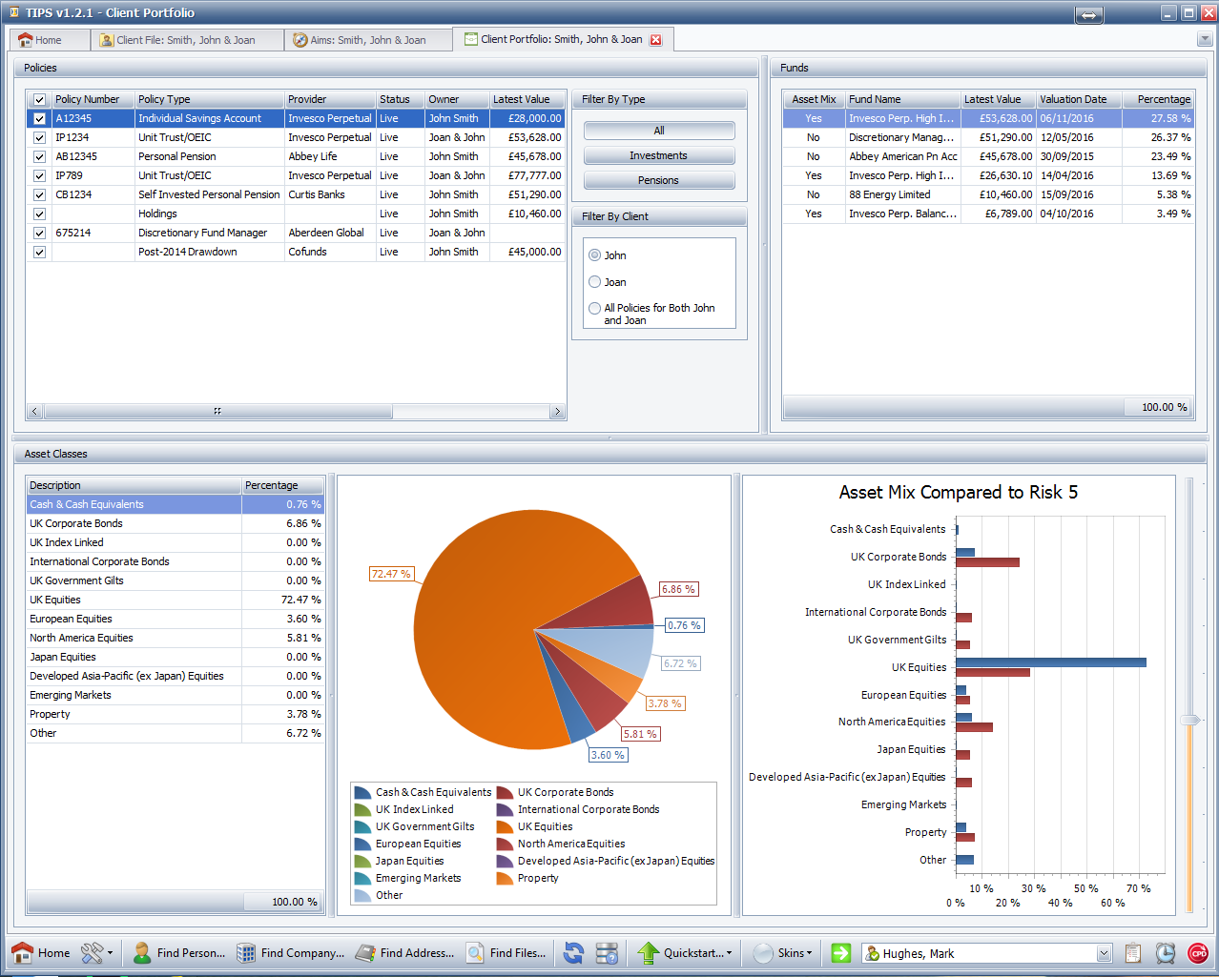Click the risk level slider handle
This screenshot has height=977, width=1219.
click(x=1189, y=721)
